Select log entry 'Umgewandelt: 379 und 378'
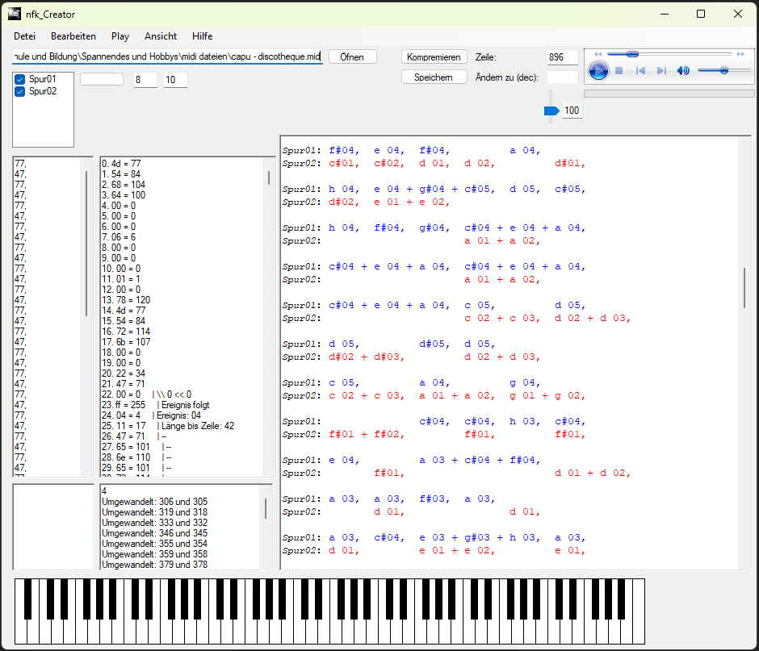The width and height of the screenshot is (759, 651). pos(154,565)
